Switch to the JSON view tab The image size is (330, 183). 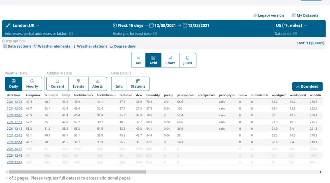click(x=188, y=60)
